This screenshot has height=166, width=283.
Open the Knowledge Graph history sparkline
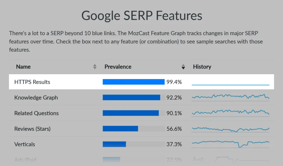point(231,97)
